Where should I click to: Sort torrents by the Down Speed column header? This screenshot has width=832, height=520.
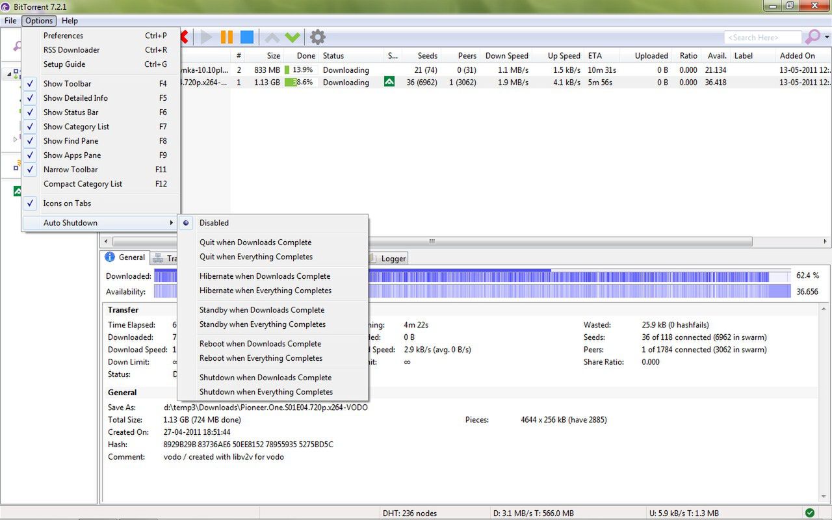tap(506, 55)
